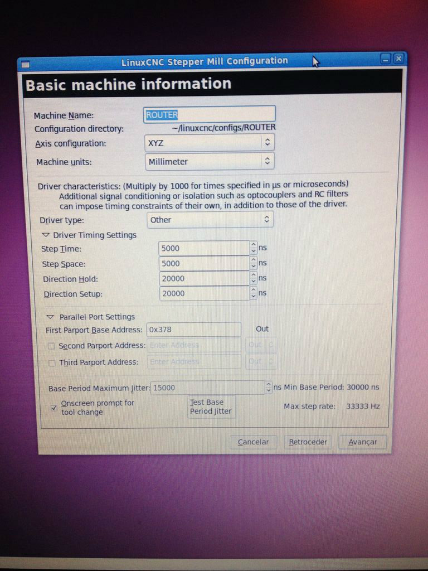Click the Cancelar button
The height and width of the screenshot is (571, 428).
[x=254, y=442]
